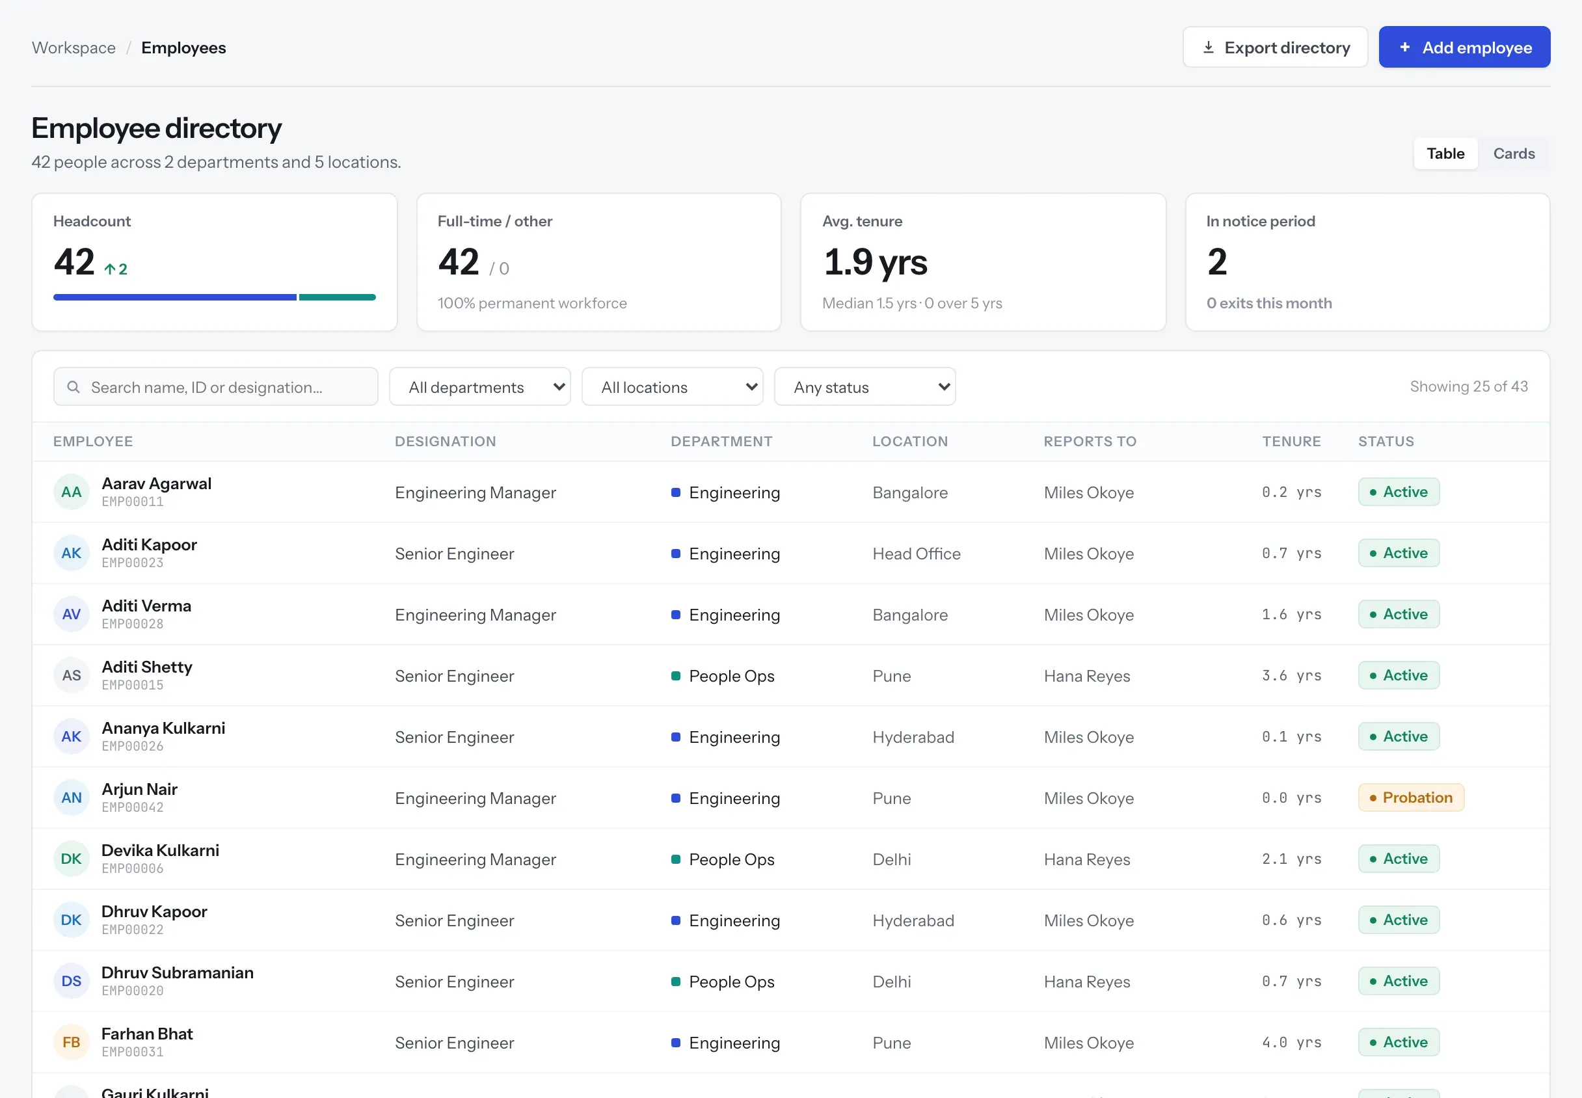Sort by the Designation column header

[446, 442]
